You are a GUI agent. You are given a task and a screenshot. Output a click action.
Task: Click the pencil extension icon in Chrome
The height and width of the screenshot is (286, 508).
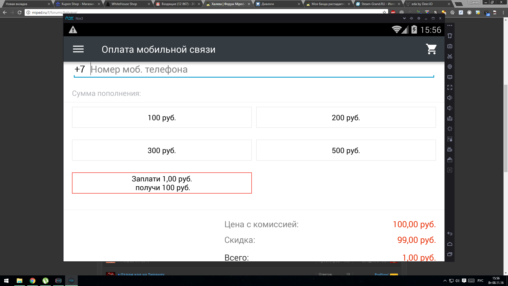tap(461, 12)
